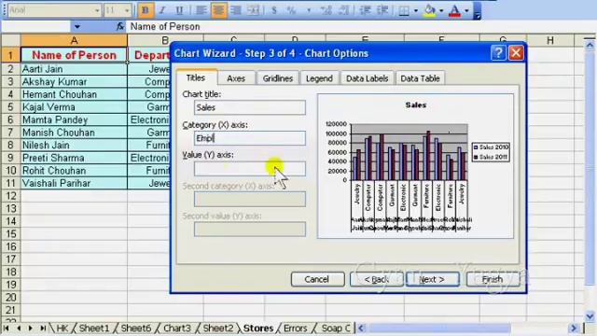The height and width of the screenshot is (336, 597).
Task: Click the Value (Y) axis field
Action: [x=250, y=168]
